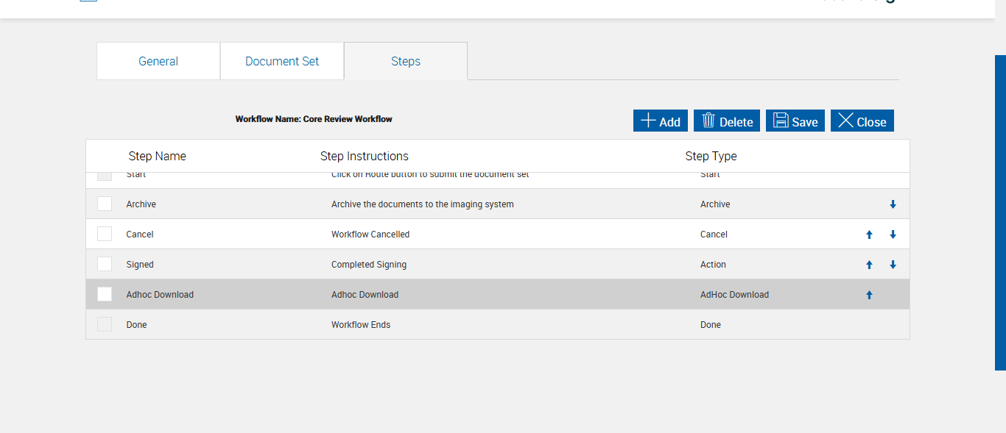Switch to the General tab

(x=158, y=61)
